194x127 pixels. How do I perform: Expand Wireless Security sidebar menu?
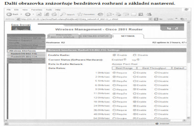[x=43, y=59]
